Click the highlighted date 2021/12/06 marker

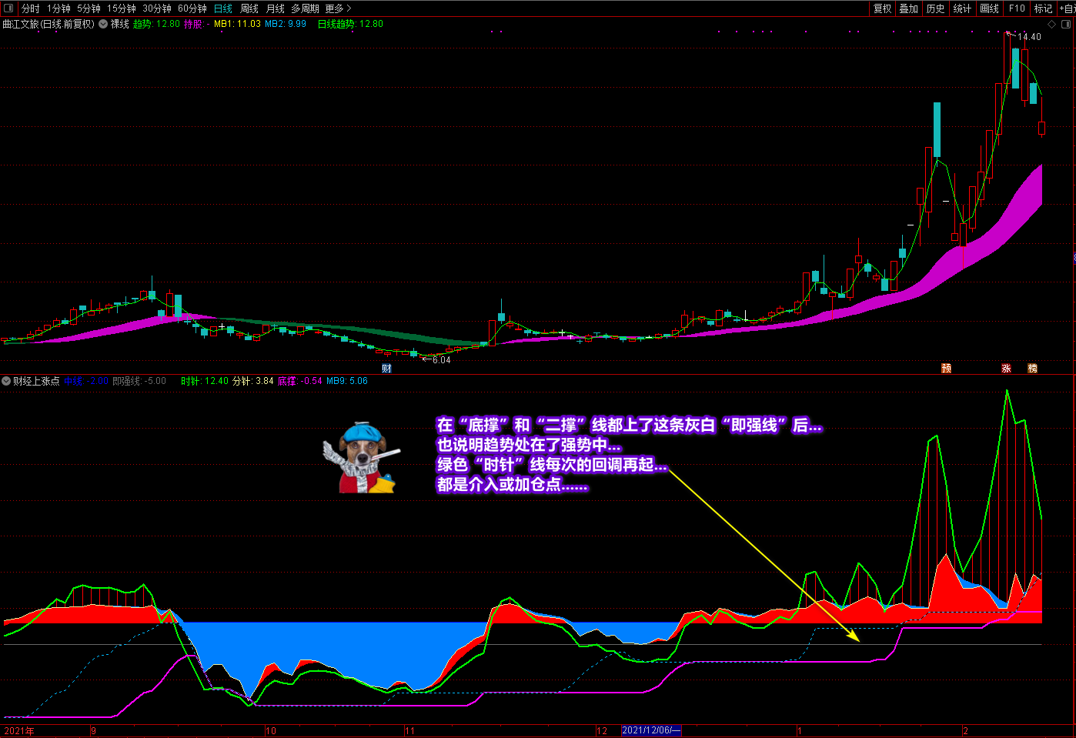(x=650, y=730)
